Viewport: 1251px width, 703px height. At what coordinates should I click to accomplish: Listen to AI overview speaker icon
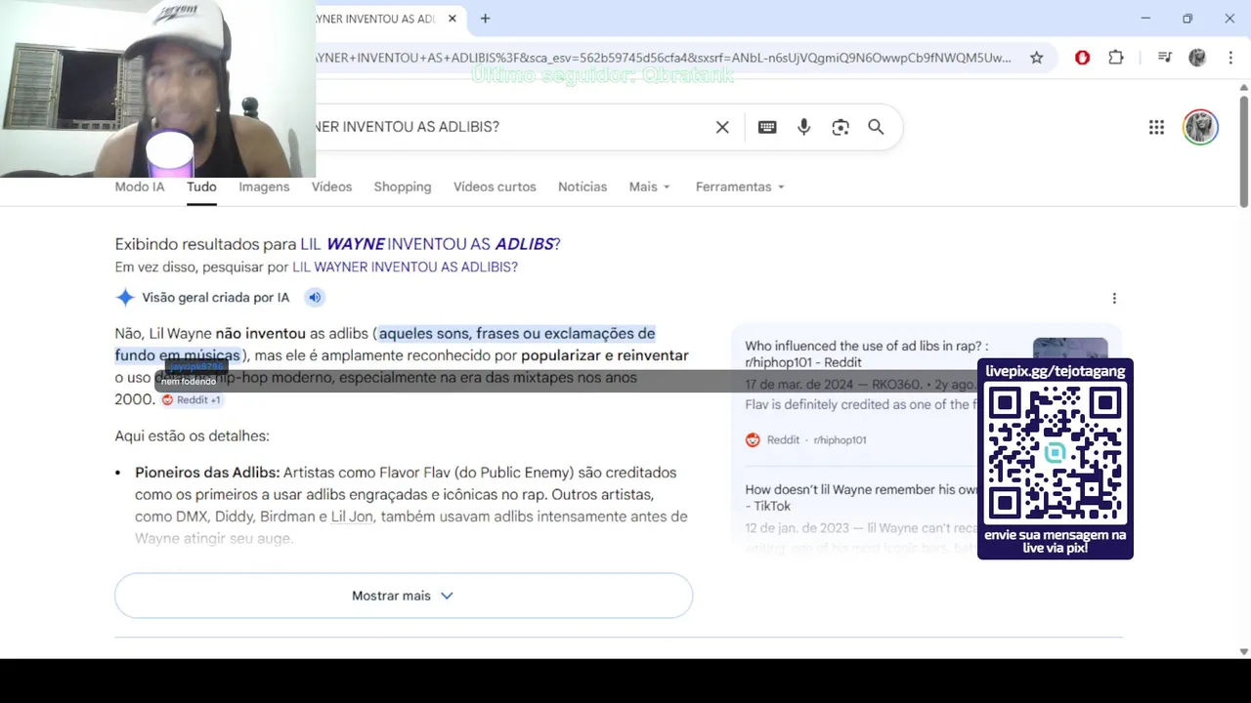coord(315,298)
